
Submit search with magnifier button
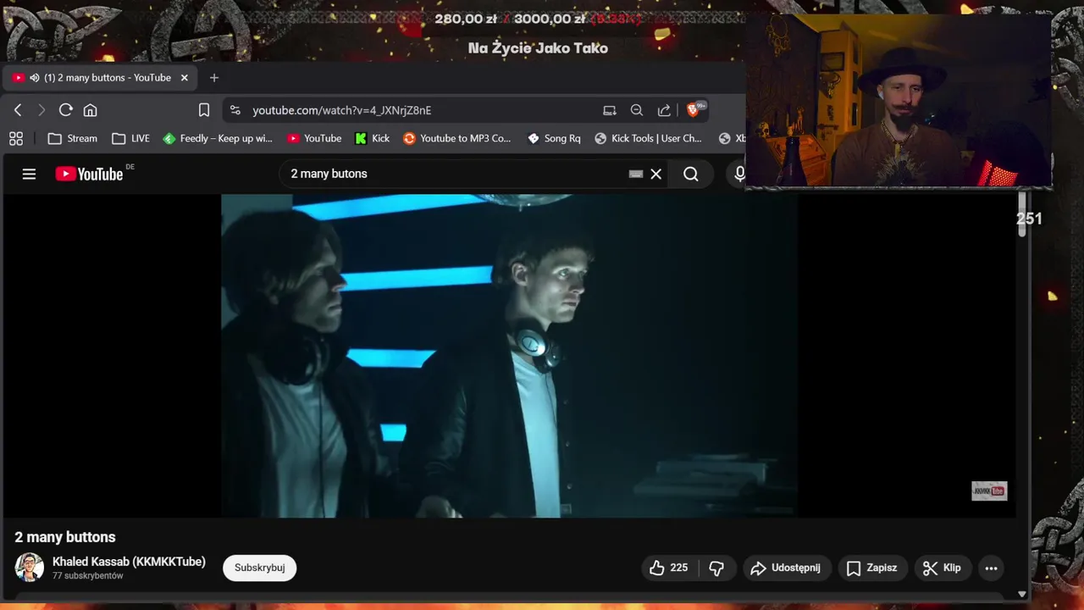[691, 174]
